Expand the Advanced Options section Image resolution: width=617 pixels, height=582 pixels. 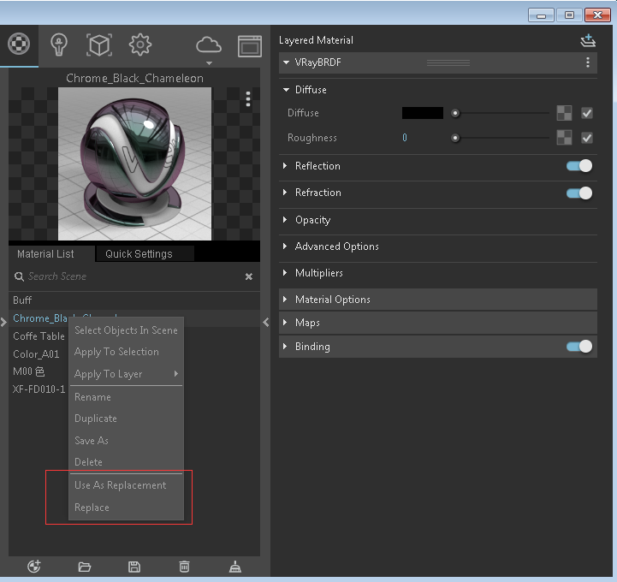click(336, 246)
